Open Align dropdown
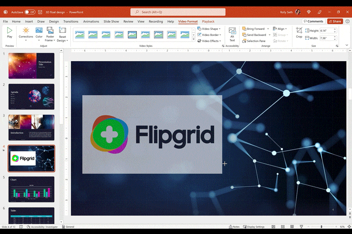Image resolution: width=352 pixels, height=234 pixels. click(280, 29)
